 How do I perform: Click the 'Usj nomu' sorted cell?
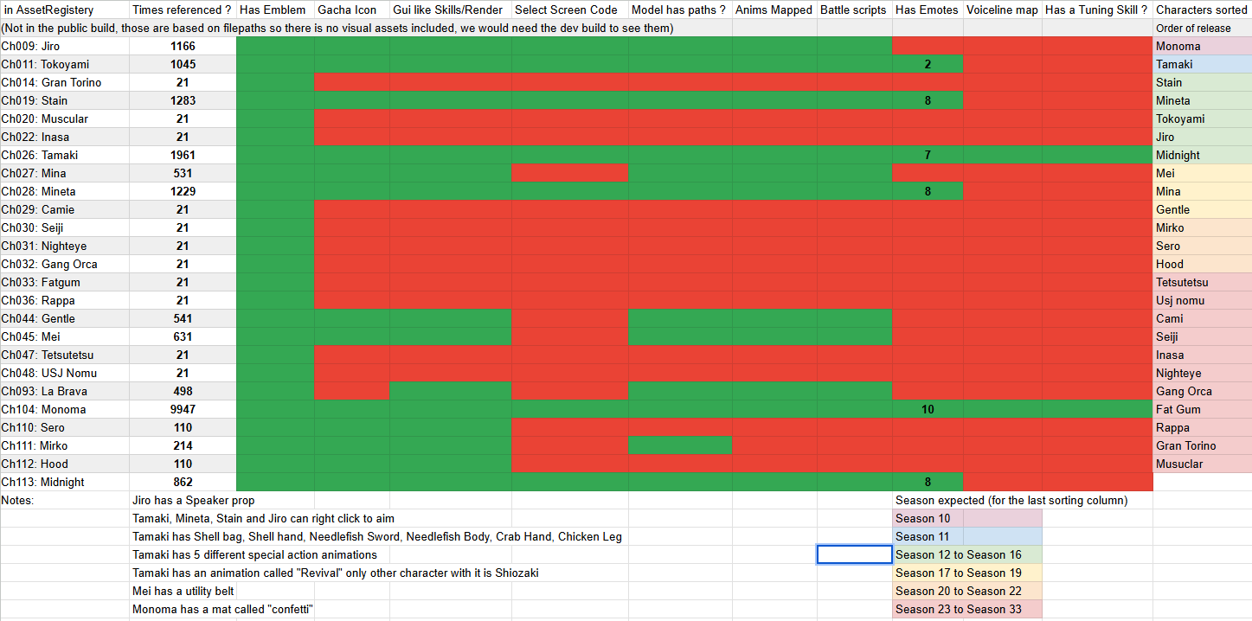[1202, 300]
